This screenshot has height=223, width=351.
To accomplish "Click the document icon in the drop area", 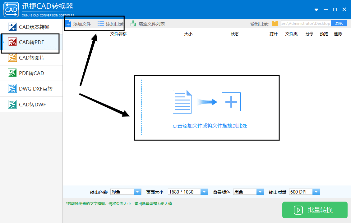I will (x=182, y=101).
